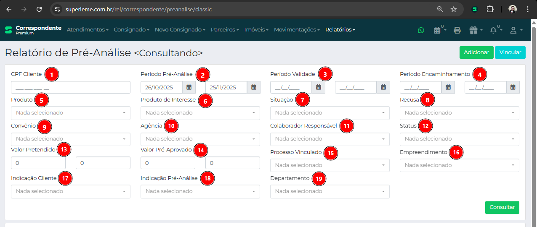Open the calendar icon in the top navbar
This screenshot has width=537, height=227.
pyautogui.click(x=438, y=30)
